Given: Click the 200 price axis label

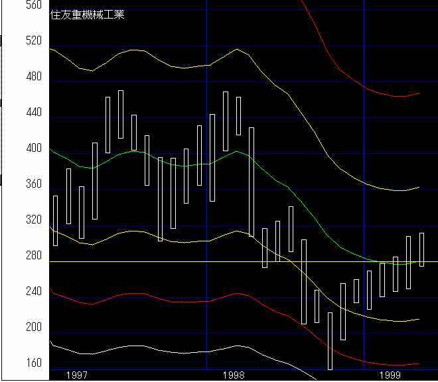Looking at the screenshot, I should [33, 328].
